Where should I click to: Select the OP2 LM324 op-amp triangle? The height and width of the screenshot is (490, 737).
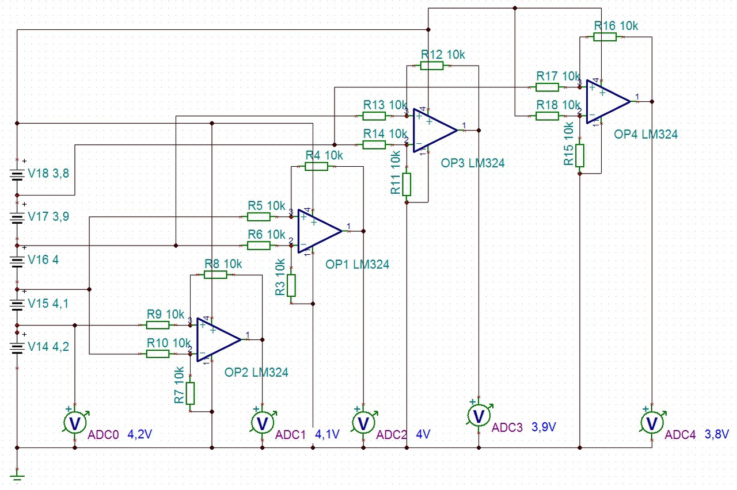[x=219, y=339]
